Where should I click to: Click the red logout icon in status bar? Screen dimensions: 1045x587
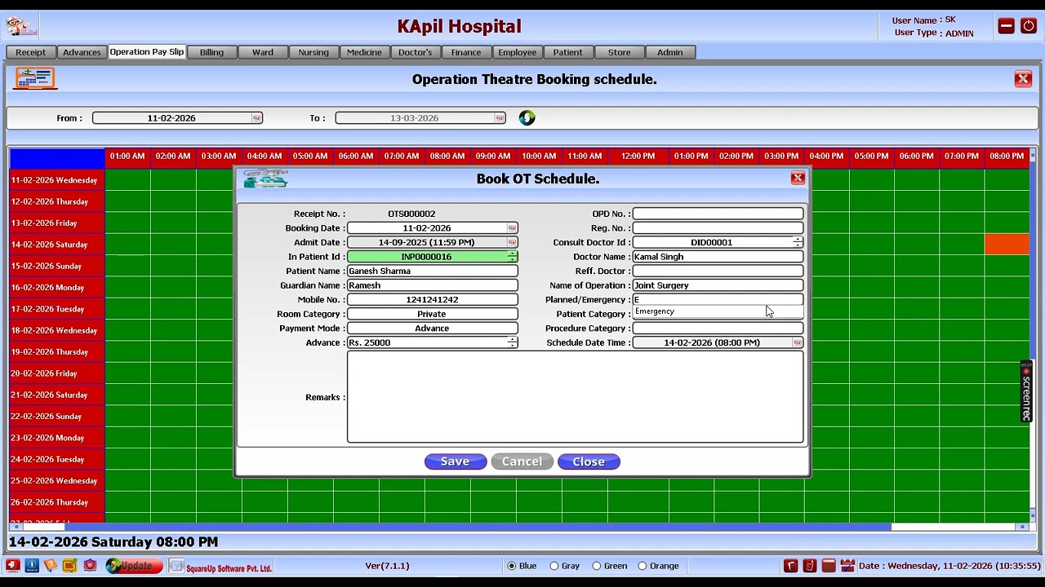[x=12, y=566]
